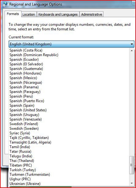Select the Formats tab
The image size is (136, 188).
pyautogui.click(x=13, y=14)
